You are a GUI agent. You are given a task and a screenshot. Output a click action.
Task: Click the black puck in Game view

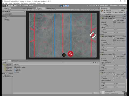(64, 55)
